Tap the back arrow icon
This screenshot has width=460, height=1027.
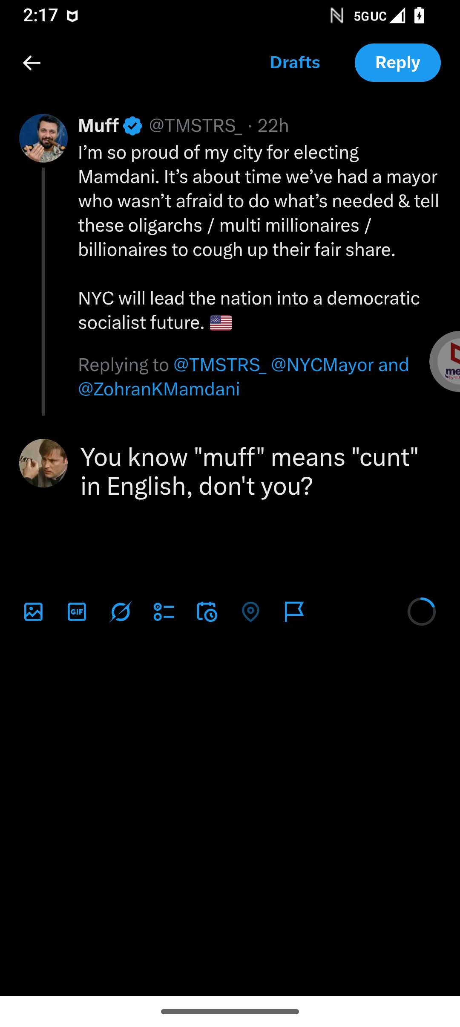click(32, 63)
